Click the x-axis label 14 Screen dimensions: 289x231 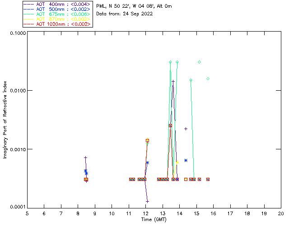180,213
